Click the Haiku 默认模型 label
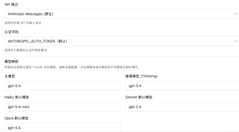 [x=17, y=97]
